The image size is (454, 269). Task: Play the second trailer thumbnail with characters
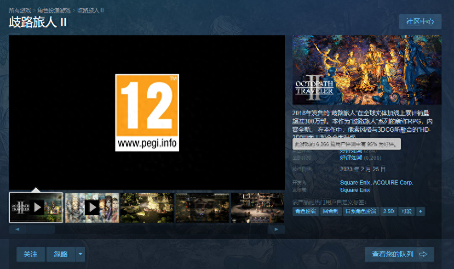(92, 207)
